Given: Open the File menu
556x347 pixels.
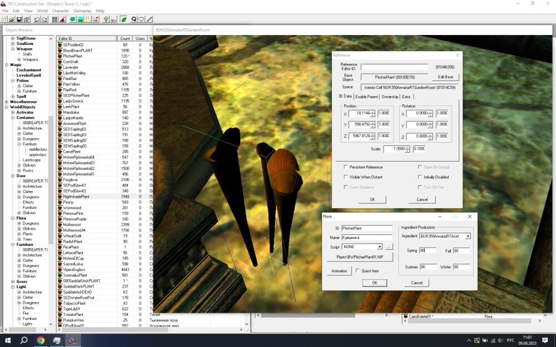Looking at the screenshot, I should [x=6, y=11].
